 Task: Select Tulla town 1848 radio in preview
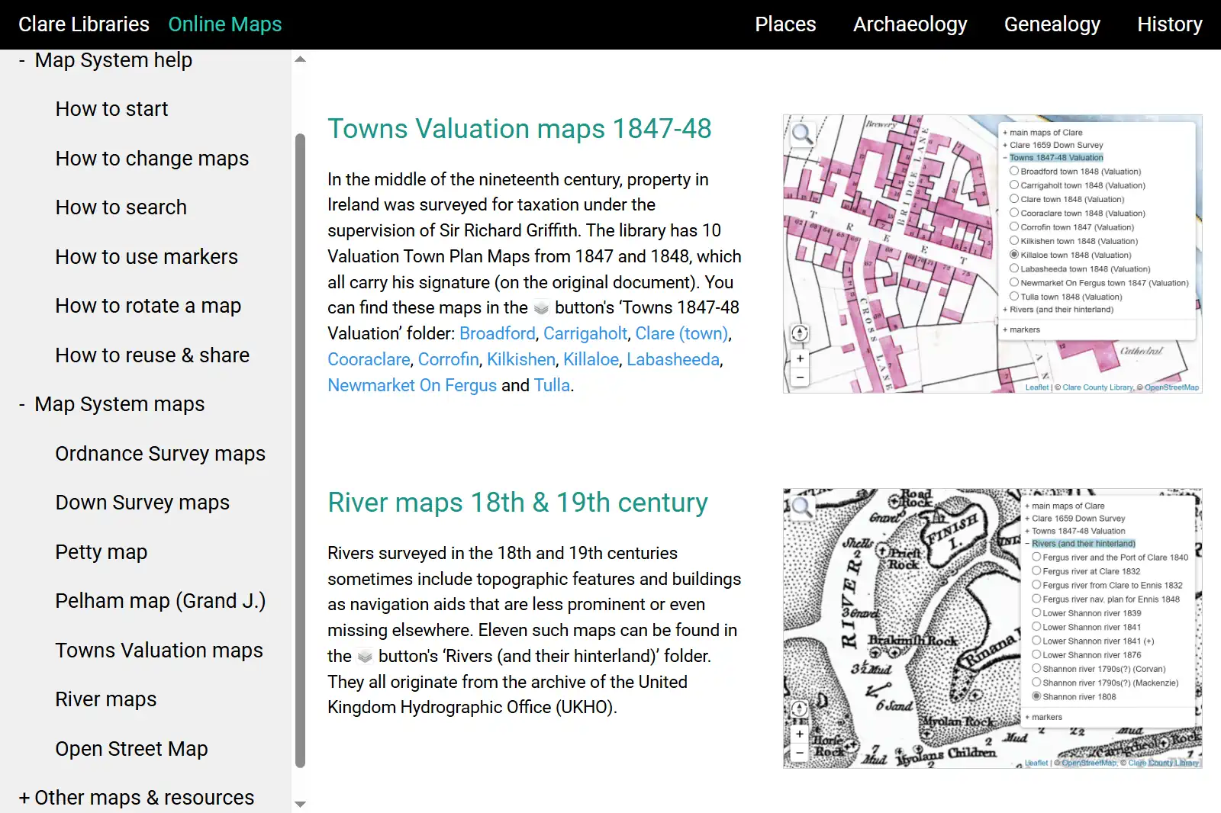pos(1014,296)
